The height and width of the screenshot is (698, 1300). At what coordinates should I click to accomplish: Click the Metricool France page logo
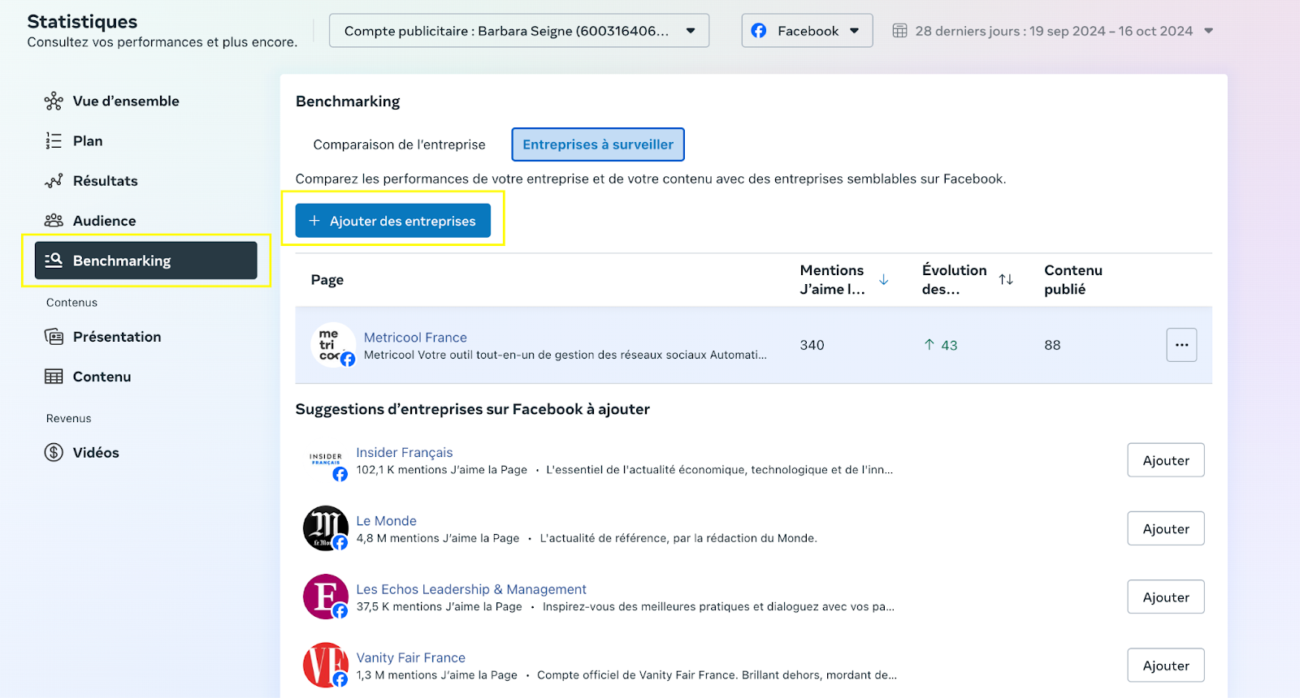(x=333, y=345)
